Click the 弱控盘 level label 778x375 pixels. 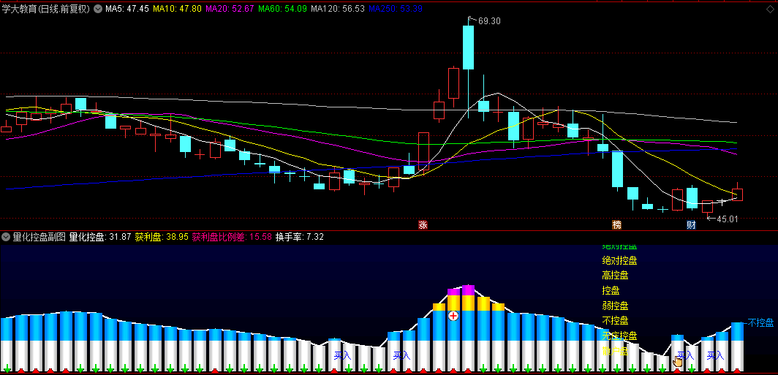coord(615,306)
